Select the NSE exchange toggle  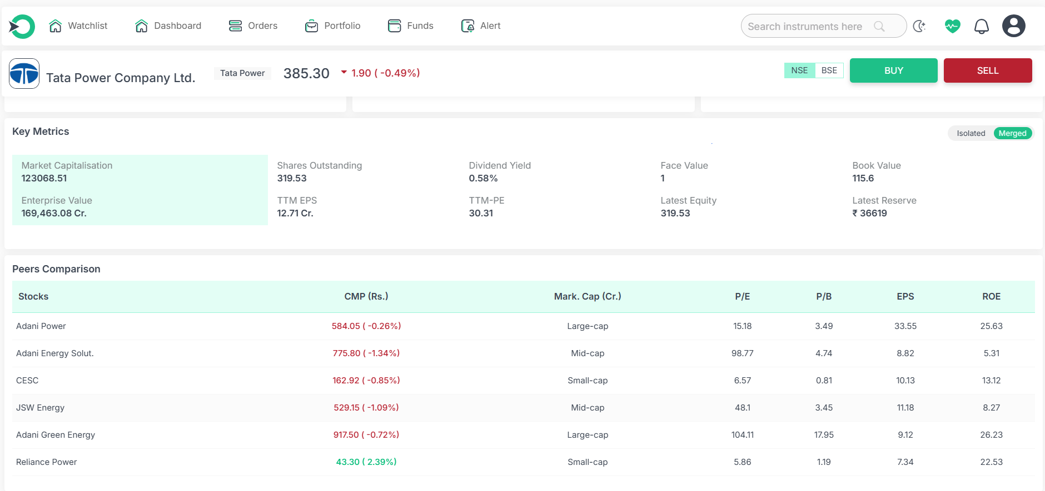point(799,70)
